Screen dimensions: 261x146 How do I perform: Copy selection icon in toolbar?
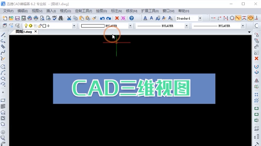[x=75, y=18]
